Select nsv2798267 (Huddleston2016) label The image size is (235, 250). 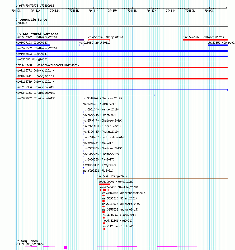(104, 137)
